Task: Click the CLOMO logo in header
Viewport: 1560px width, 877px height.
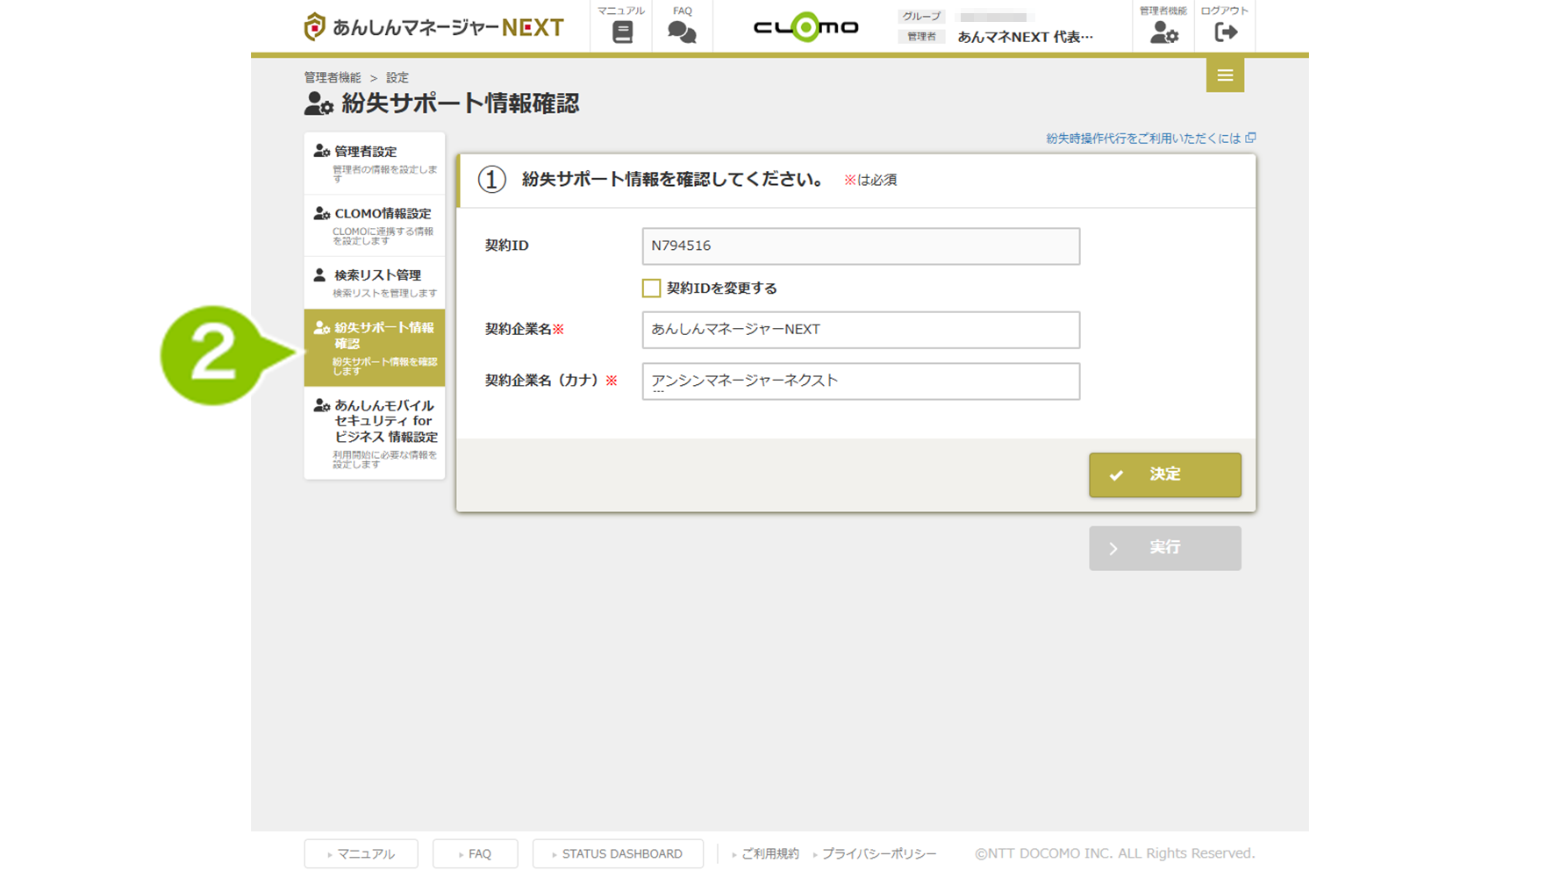Action: [805, 27]
